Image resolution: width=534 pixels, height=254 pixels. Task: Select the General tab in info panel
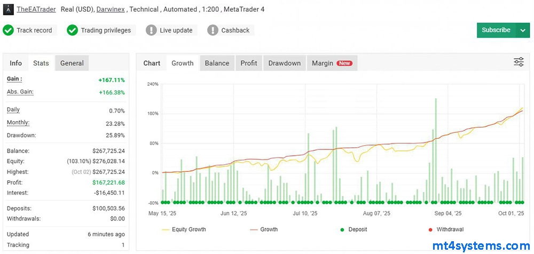pyautogui.click(x=72, y=63)
